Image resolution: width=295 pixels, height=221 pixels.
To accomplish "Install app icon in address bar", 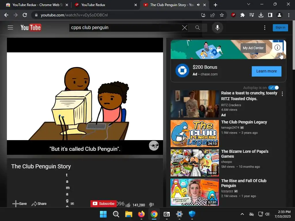I will click(203, 15).
